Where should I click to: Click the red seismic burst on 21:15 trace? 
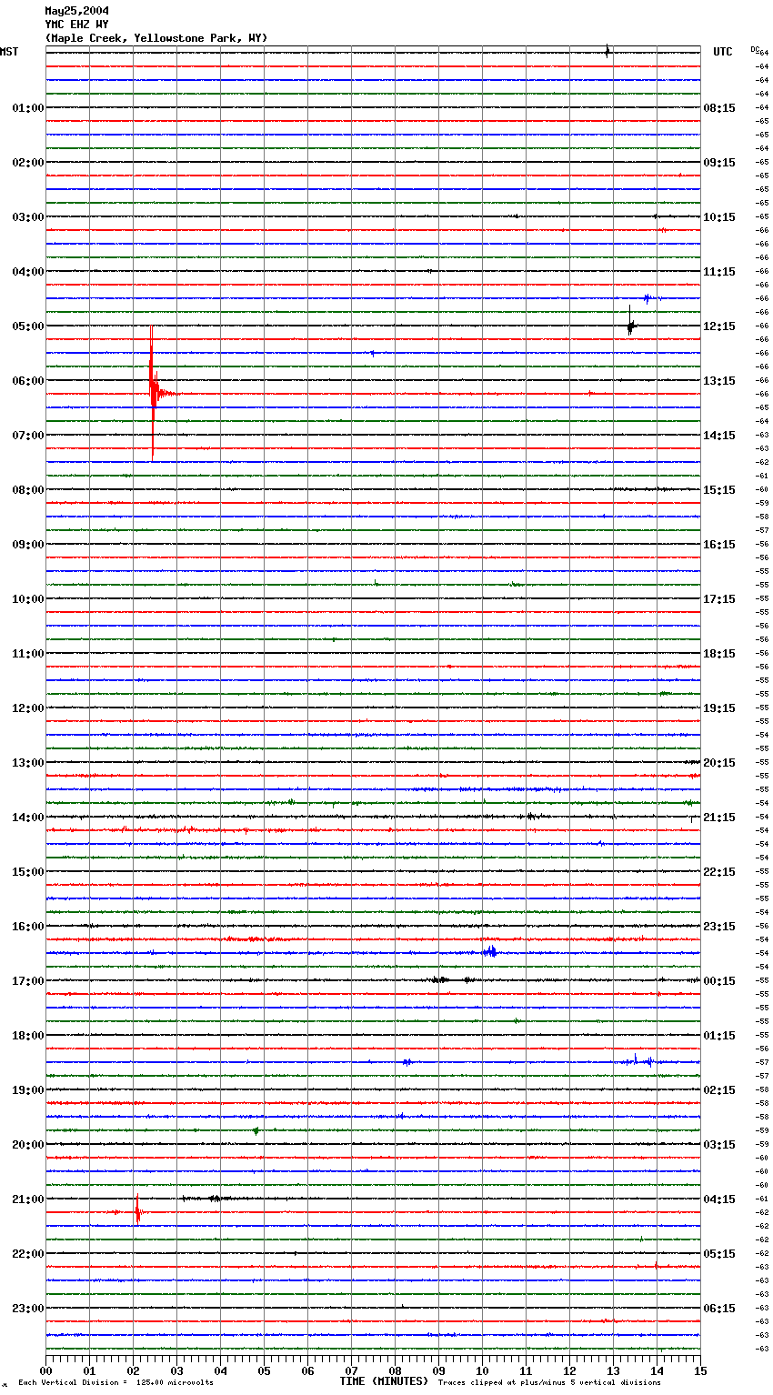137,1210
